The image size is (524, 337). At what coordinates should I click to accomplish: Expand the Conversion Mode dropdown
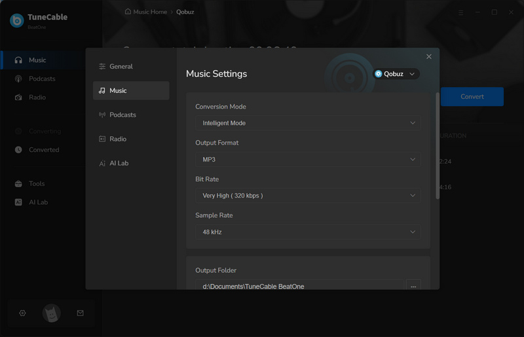pos(307,123)
